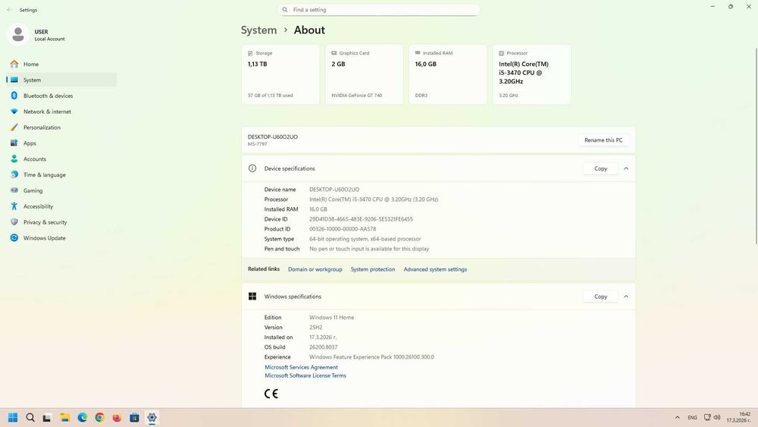Open the clock and date flyout
758x427 pixels.
738,417
